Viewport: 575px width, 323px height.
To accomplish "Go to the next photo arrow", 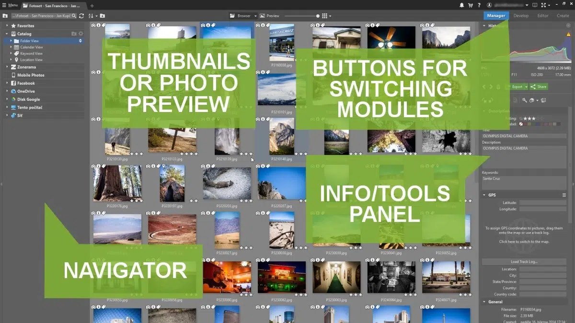I will [x=491, y=87].
